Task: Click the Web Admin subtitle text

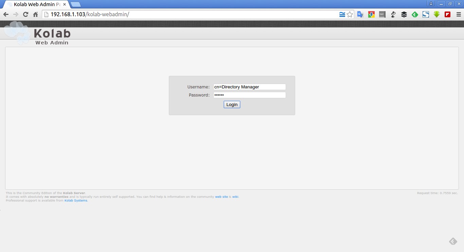Action: pos(52,43)
